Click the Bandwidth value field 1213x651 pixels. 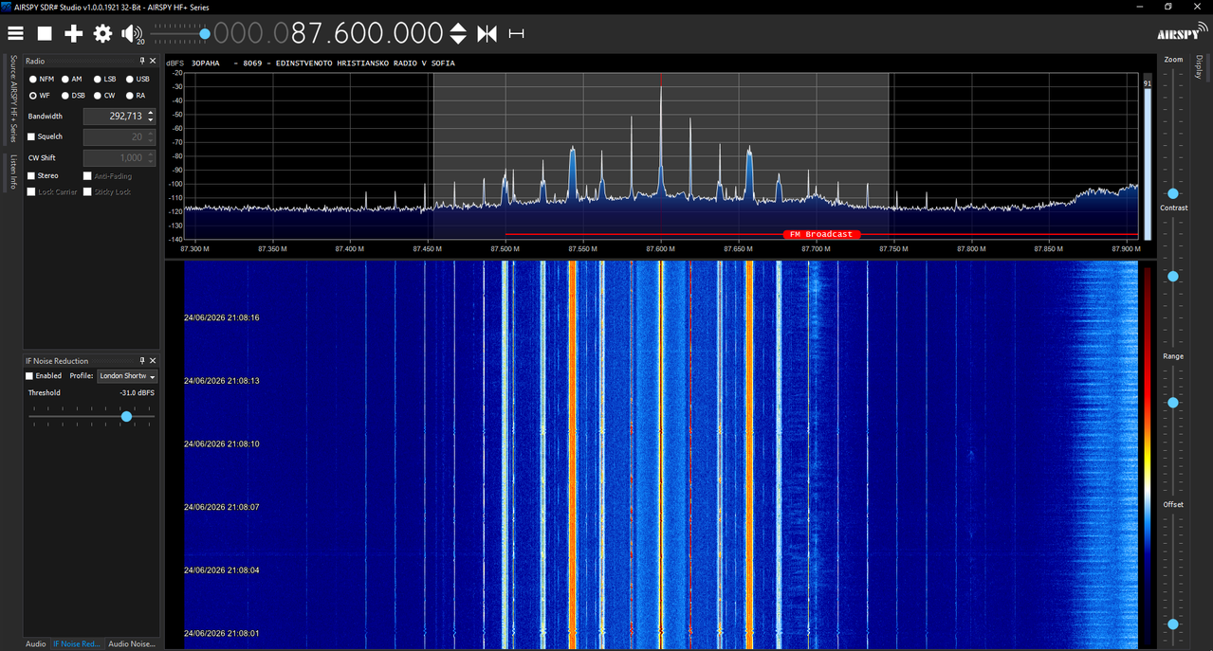114,117
